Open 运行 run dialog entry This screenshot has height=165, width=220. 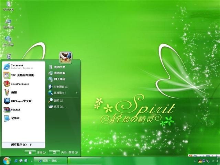point(63,107)
